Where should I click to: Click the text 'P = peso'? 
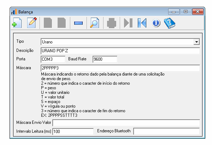tap(48, 88)
